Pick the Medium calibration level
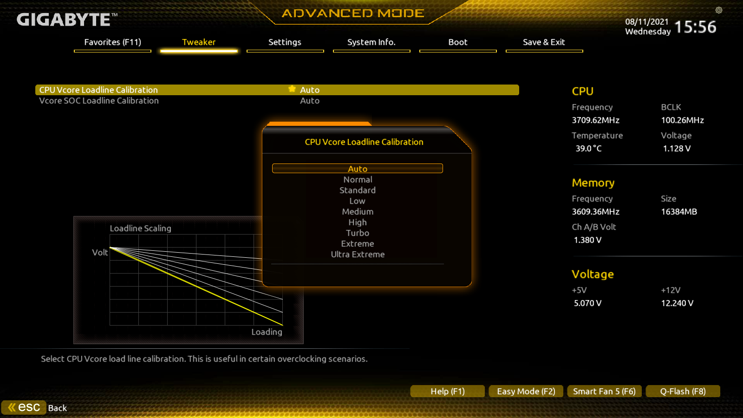 [x=358, y=212]
